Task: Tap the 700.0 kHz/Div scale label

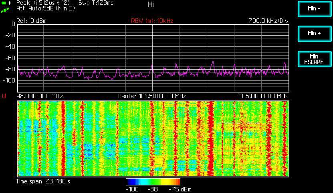Action: pos(268,20)
